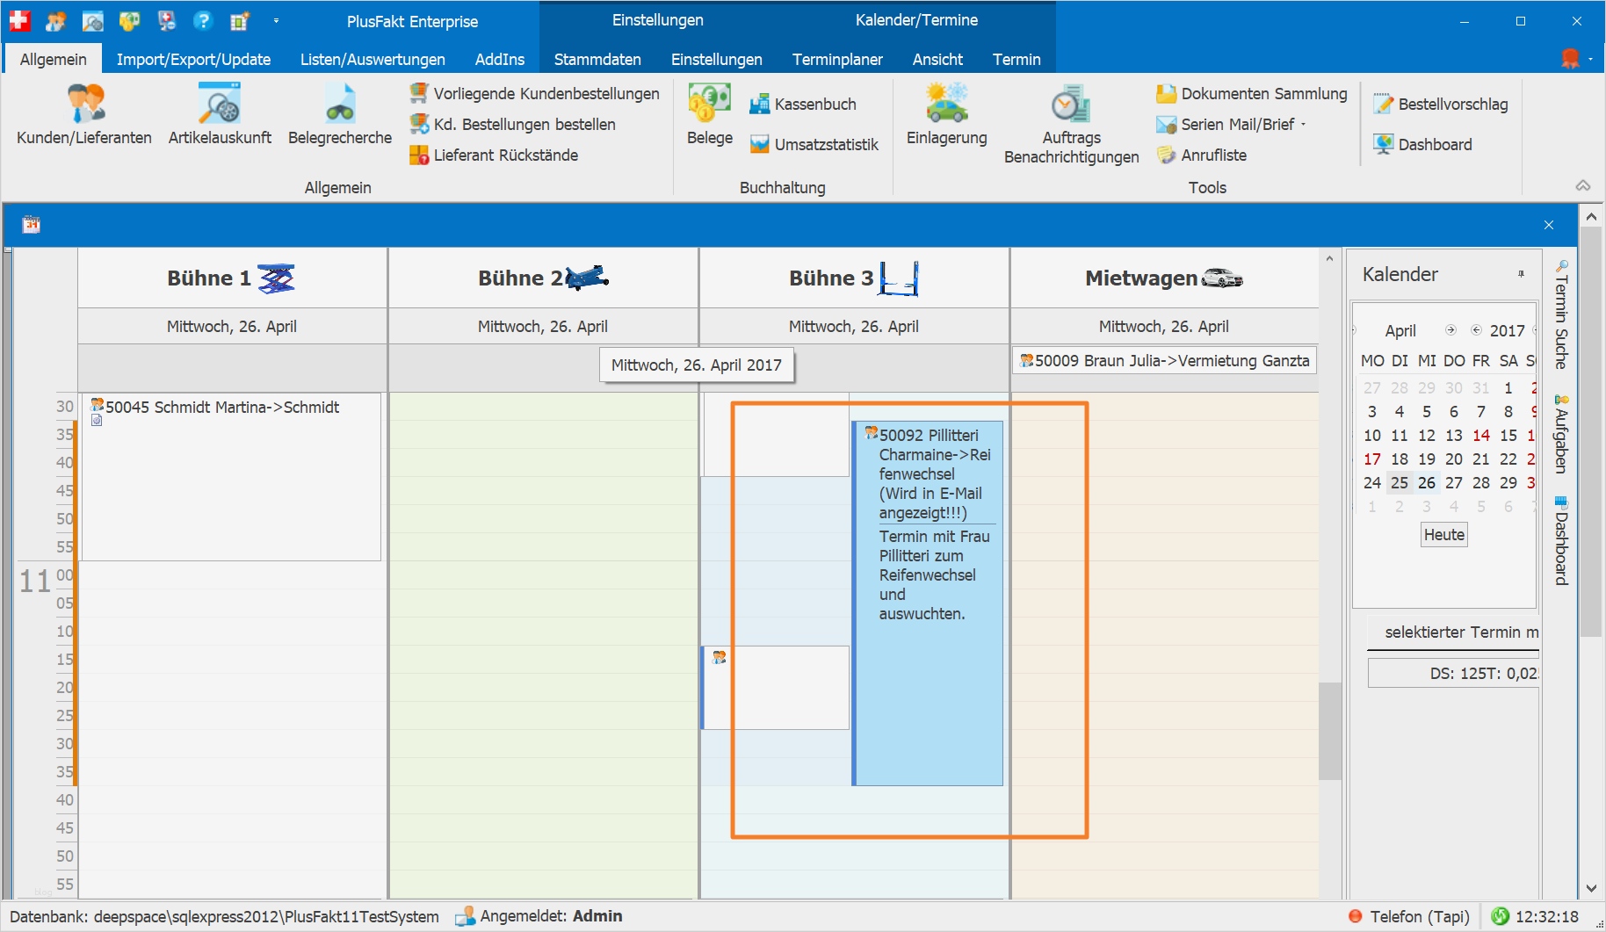Click the selektierter Termin header
The image size is (1606, 932).
tap(1453, 632)
